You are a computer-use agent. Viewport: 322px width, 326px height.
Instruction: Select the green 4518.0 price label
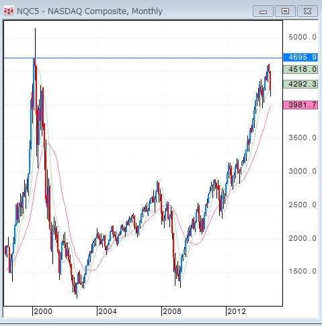pyautogui.click(x=300, y=69)
